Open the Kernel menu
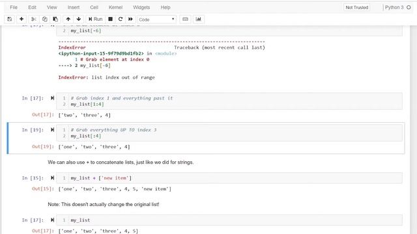417x234 pixels. [115, 7]
